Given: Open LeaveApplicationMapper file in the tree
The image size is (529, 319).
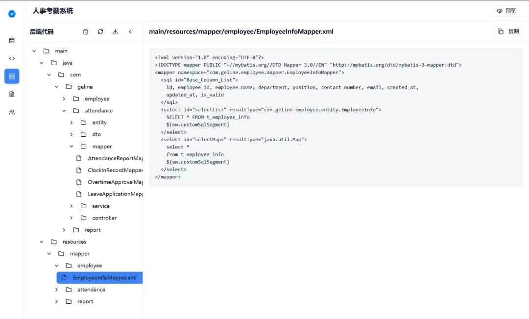Looking at the screenshot, I should point(115,194).
